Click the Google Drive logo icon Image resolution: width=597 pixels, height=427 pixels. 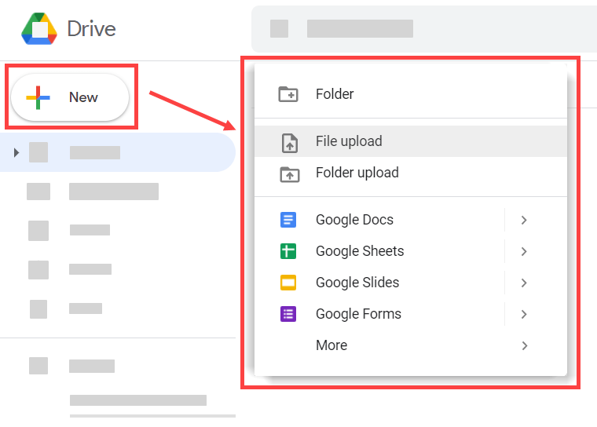[x=39, y=29]
